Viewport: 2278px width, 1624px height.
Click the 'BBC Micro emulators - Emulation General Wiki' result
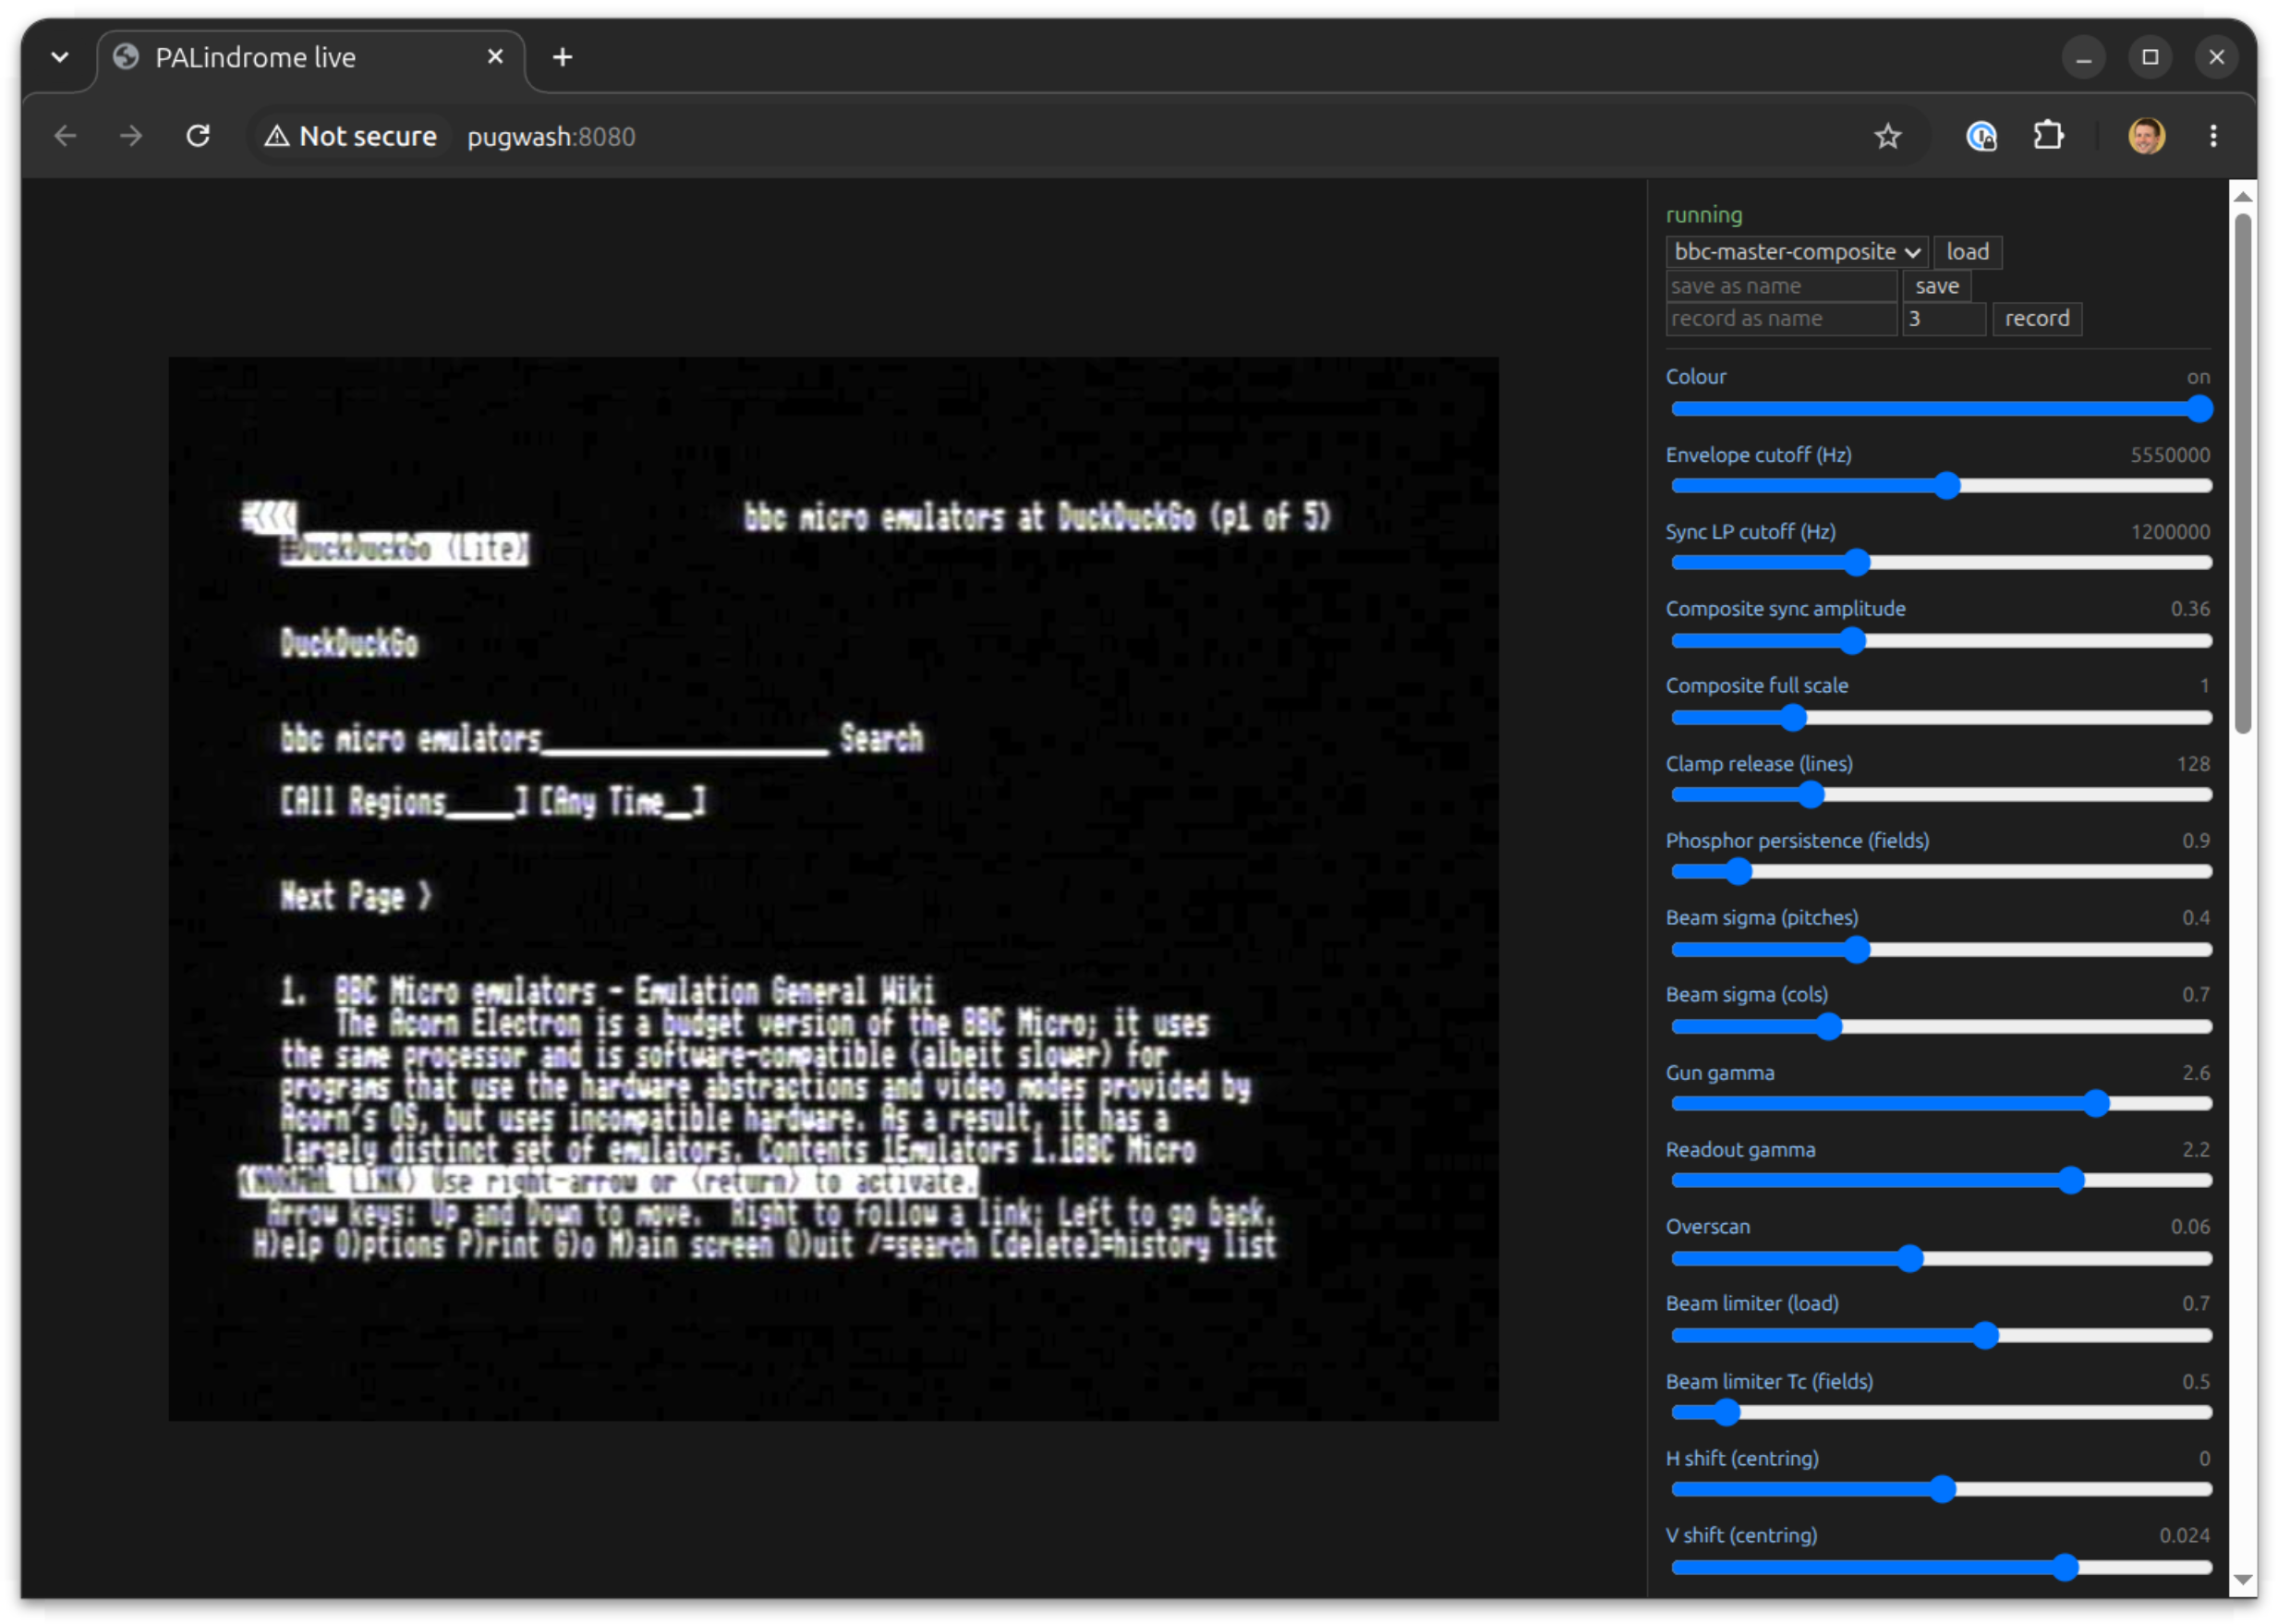coord(634,992)
